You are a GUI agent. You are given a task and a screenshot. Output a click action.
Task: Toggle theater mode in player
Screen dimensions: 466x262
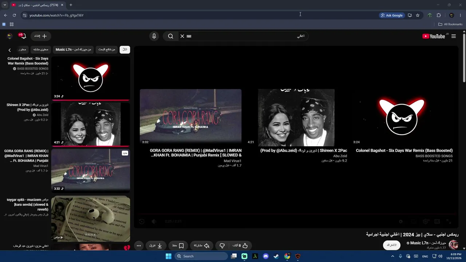click(437, 221)
